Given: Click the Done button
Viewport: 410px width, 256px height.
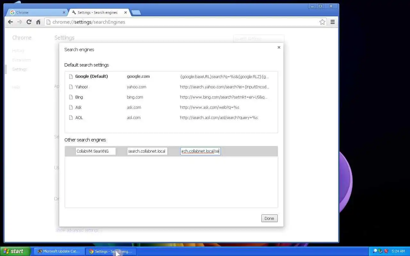Looking at the screenshot, I should tap(269, 218).
